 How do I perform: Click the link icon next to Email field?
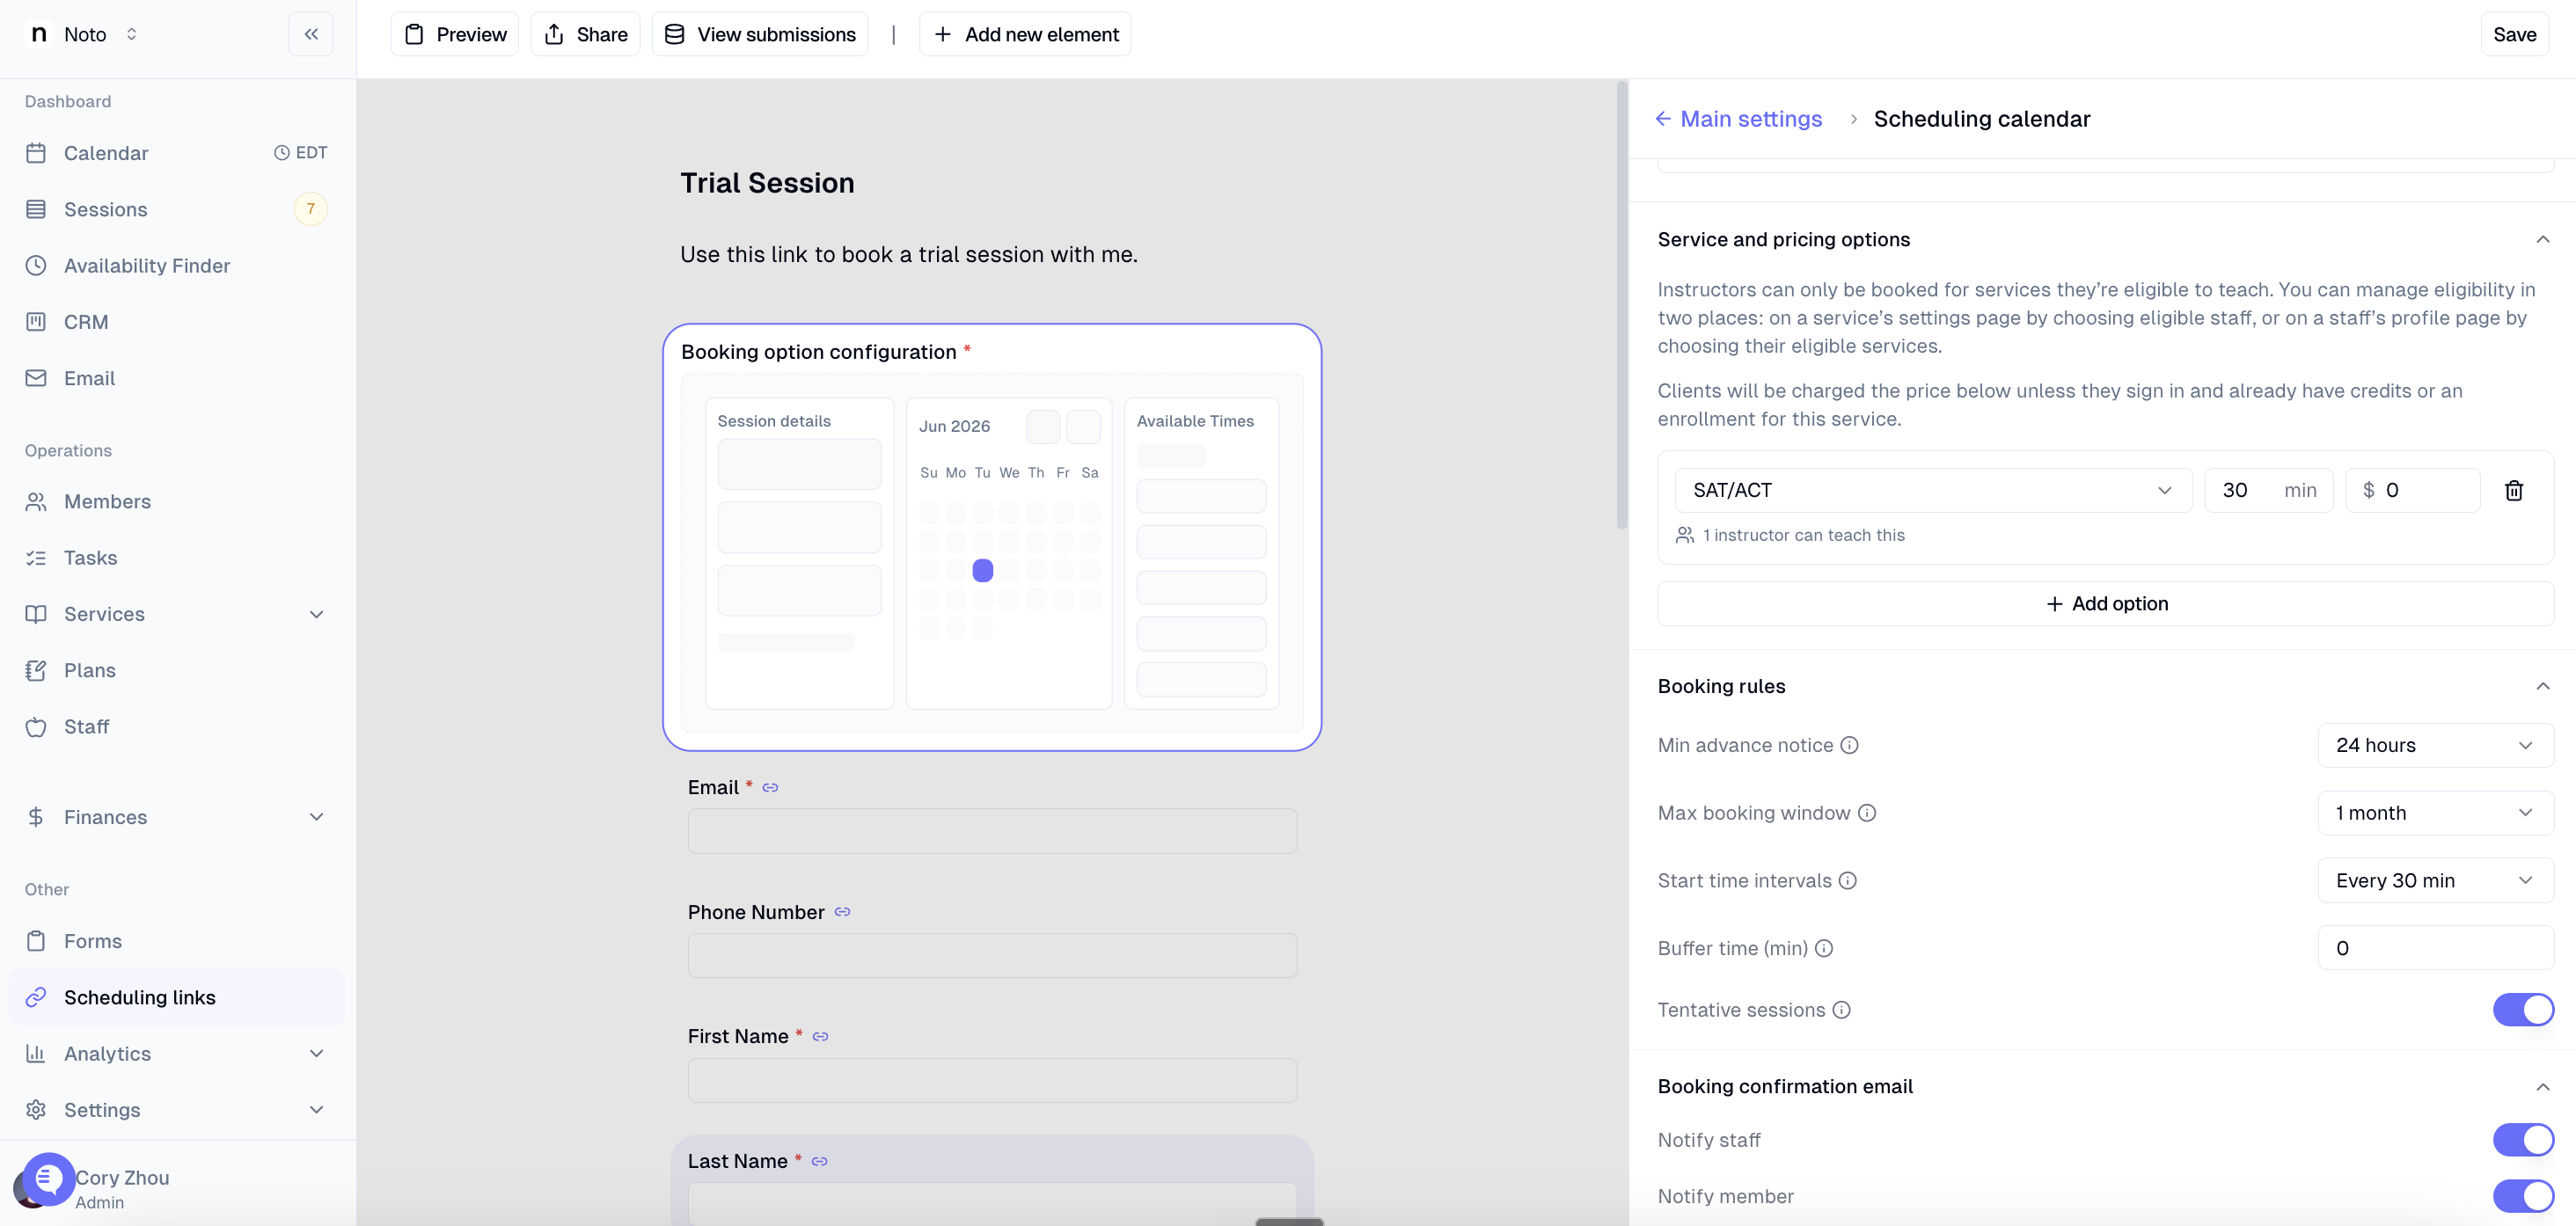(770, 788)
